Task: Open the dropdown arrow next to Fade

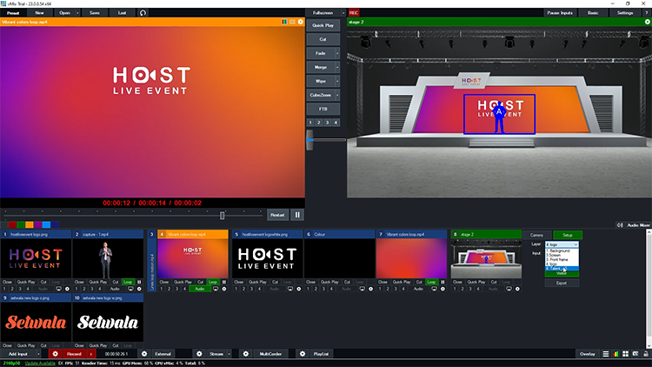Action: pos(336,53)
